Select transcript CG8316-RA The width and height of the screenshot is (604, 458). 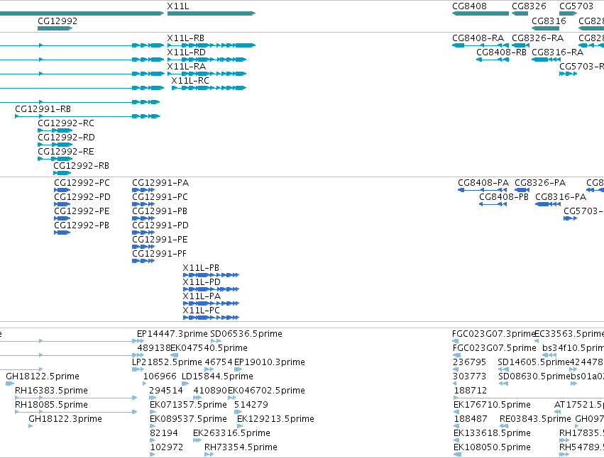546,60
